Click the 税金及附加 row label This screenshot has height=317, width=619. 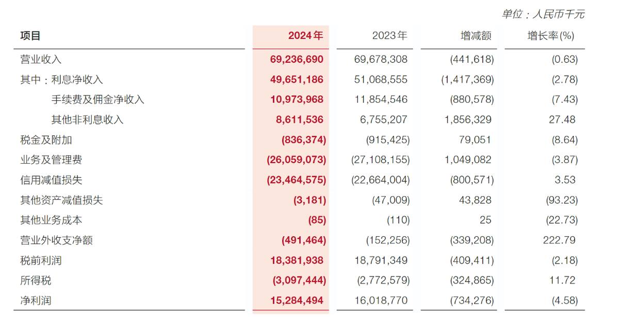(x=46, y=140)
